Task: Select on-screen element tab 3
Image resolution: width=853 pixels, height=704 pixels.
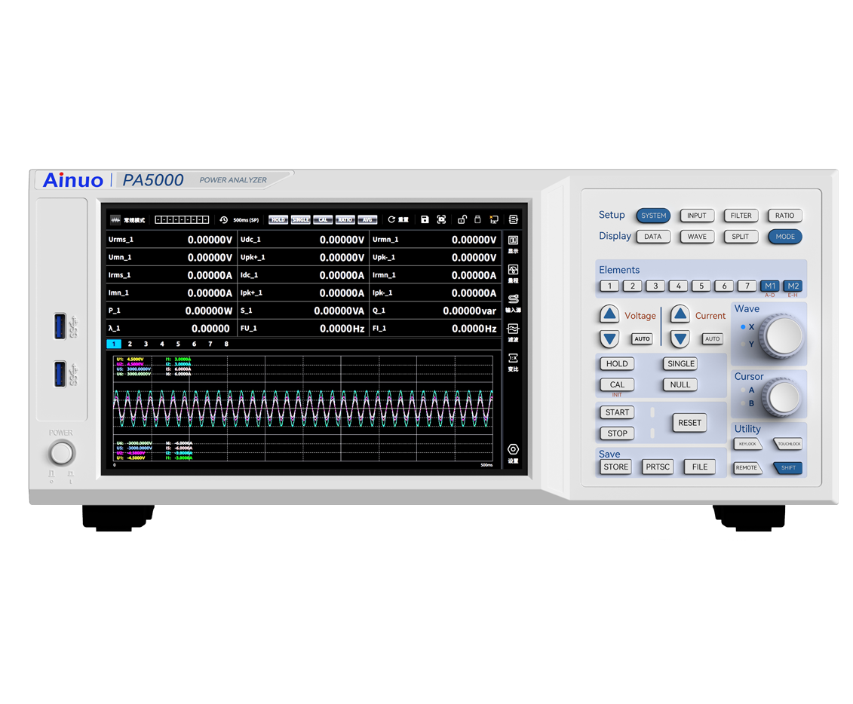Action: [146, 344]
